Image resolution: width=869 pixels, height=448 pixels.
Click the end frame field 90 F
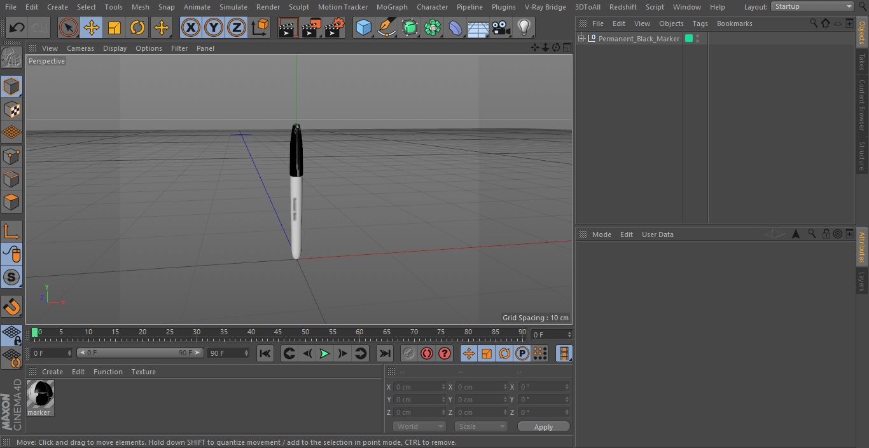point(228,353)
